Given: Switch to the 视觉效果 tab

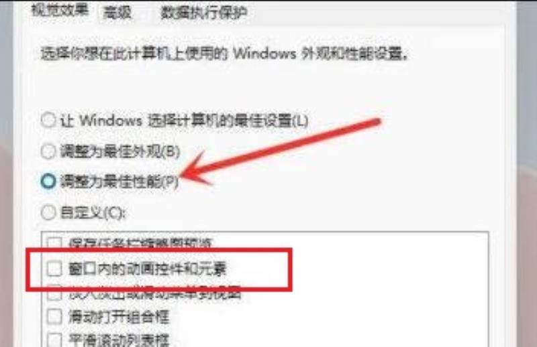Looking at the screenshot, I should click(x=60, y=10).
